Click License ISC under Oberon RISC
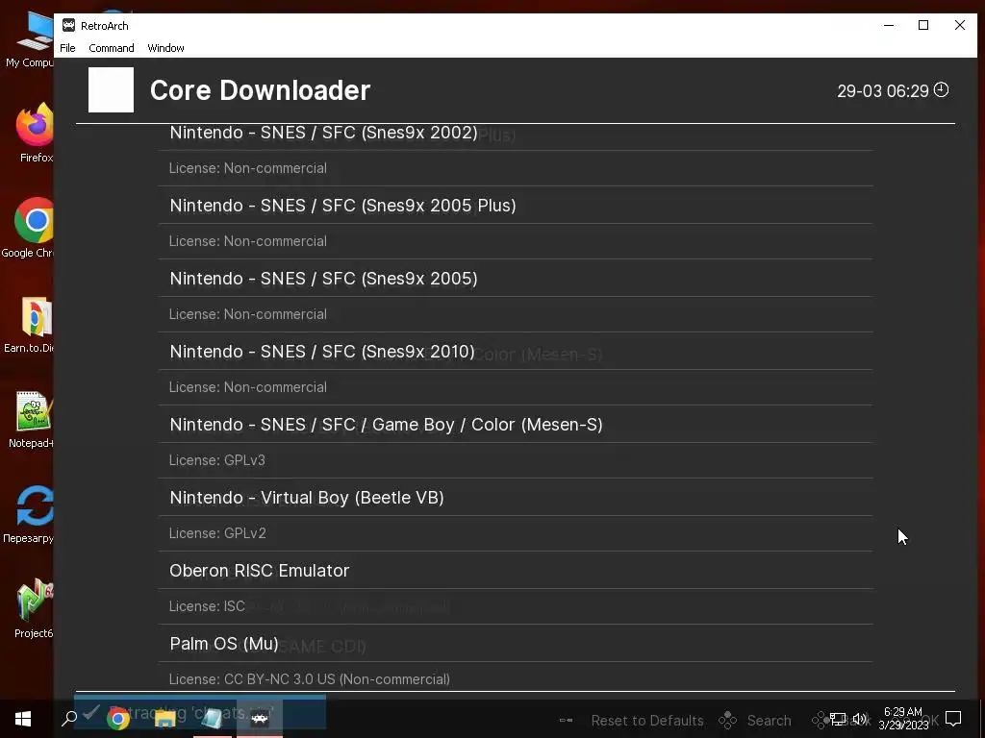This screenshot has height=738, width=985. pos(207,606)
